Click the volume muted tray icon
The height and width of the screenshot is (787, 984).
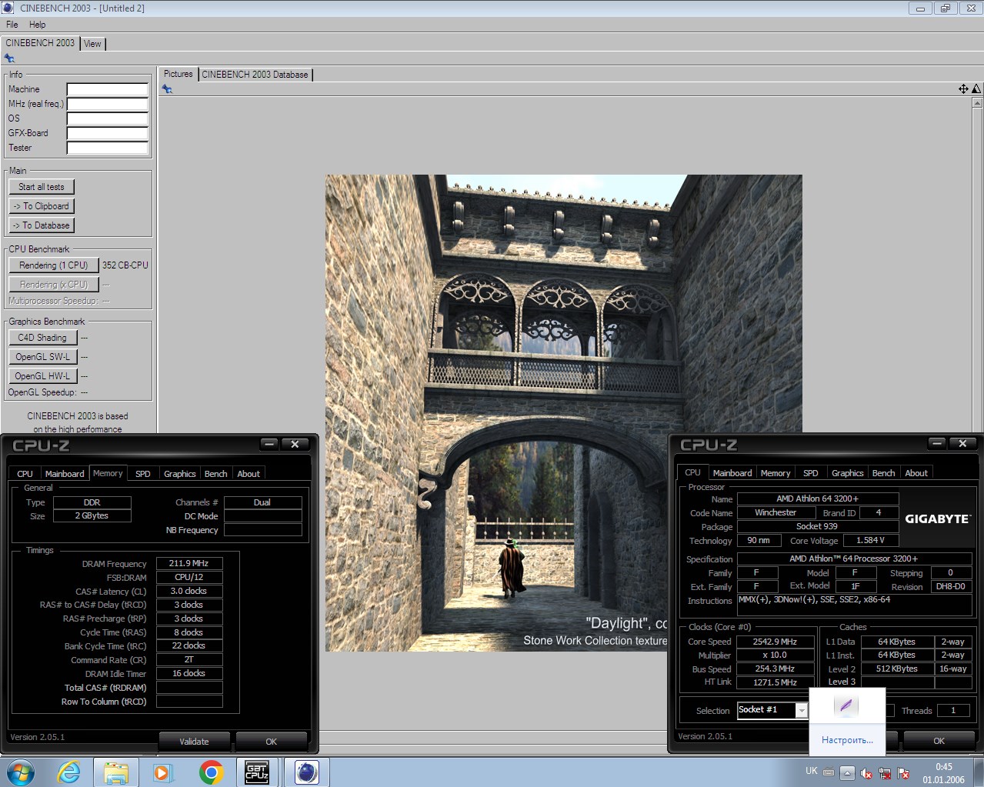point(866,772)
